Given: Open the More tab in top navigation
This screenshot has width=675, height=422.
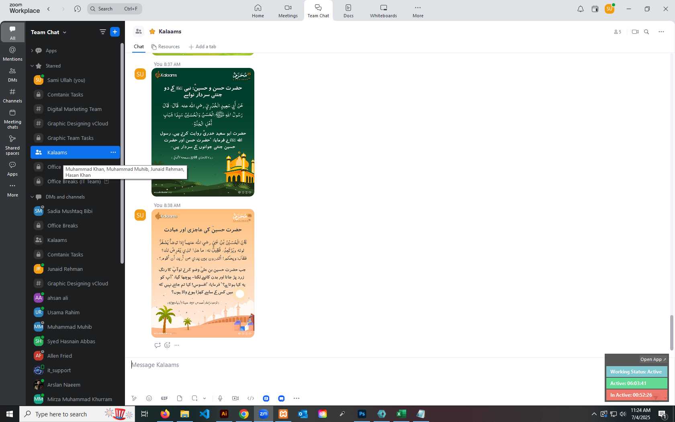Looking at the screenshot, I should 418,11.
